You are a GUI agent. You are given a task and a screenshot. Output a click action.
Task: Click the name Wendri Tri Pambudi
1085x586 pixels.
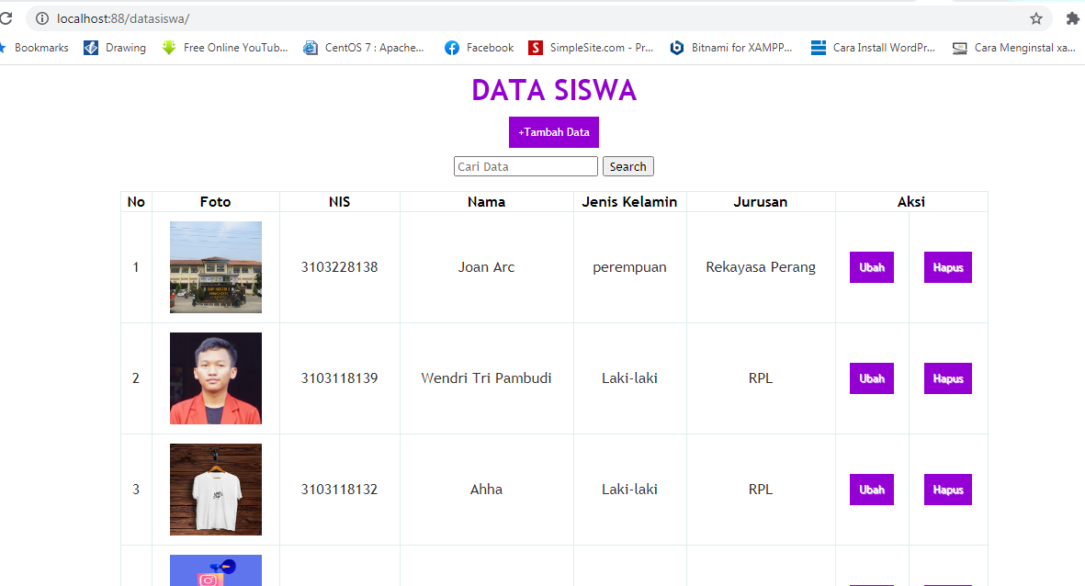486,378
